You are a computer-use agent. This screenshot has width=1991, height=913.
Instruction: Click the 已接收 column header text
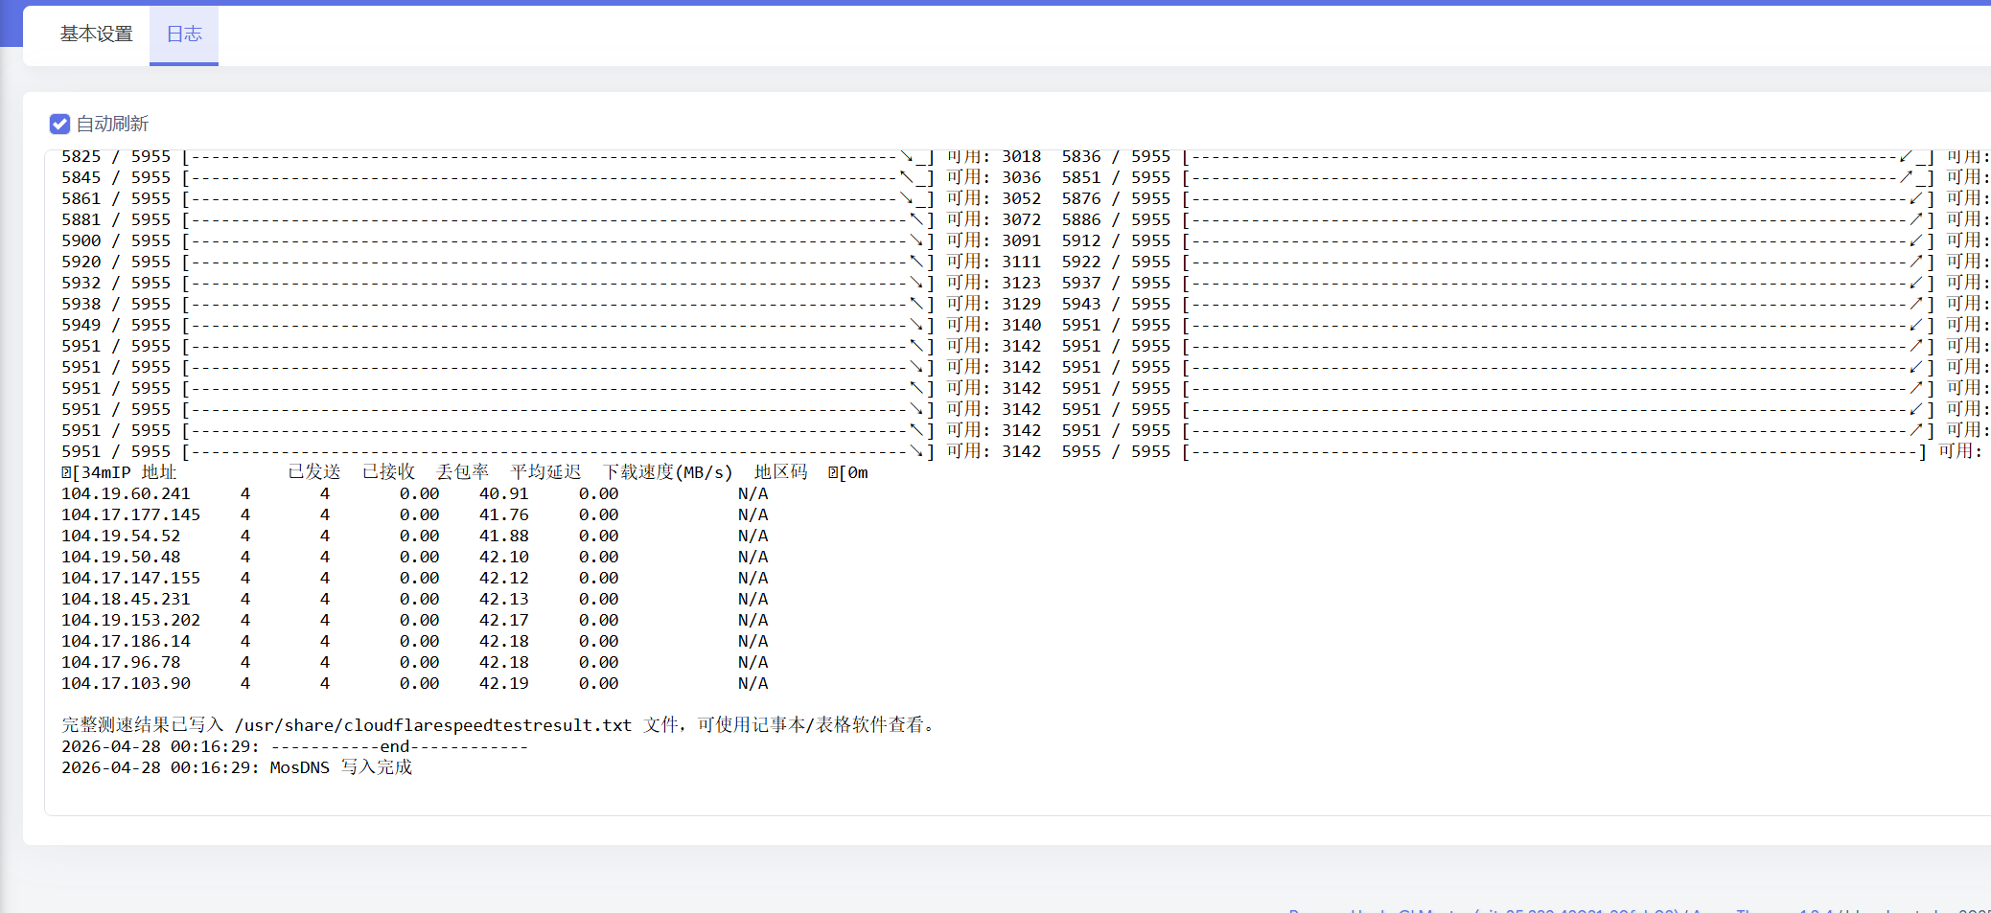coord(388,472)
